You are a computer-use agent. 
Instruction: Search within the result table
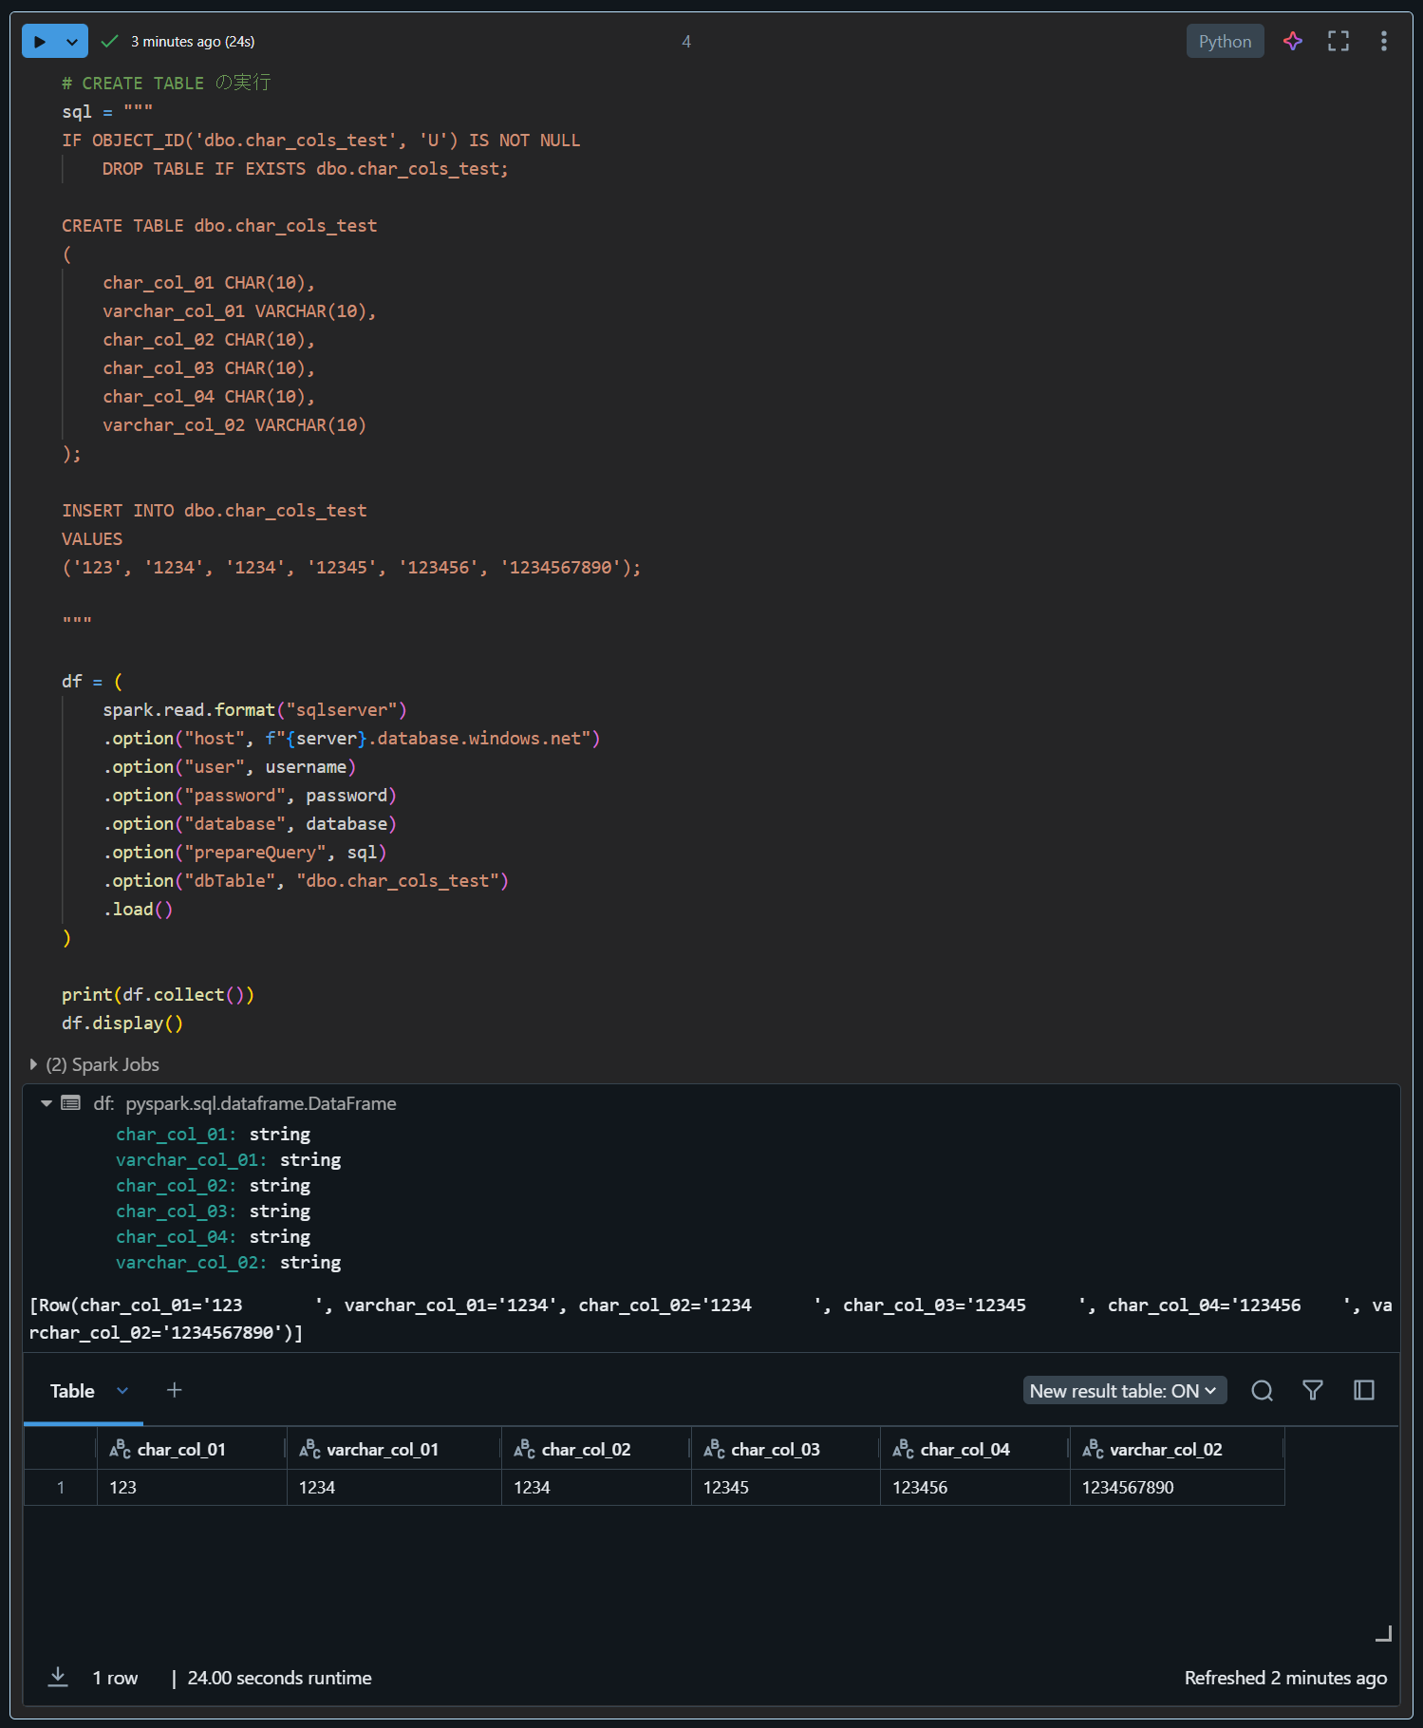click(x=1262, y=1391)
